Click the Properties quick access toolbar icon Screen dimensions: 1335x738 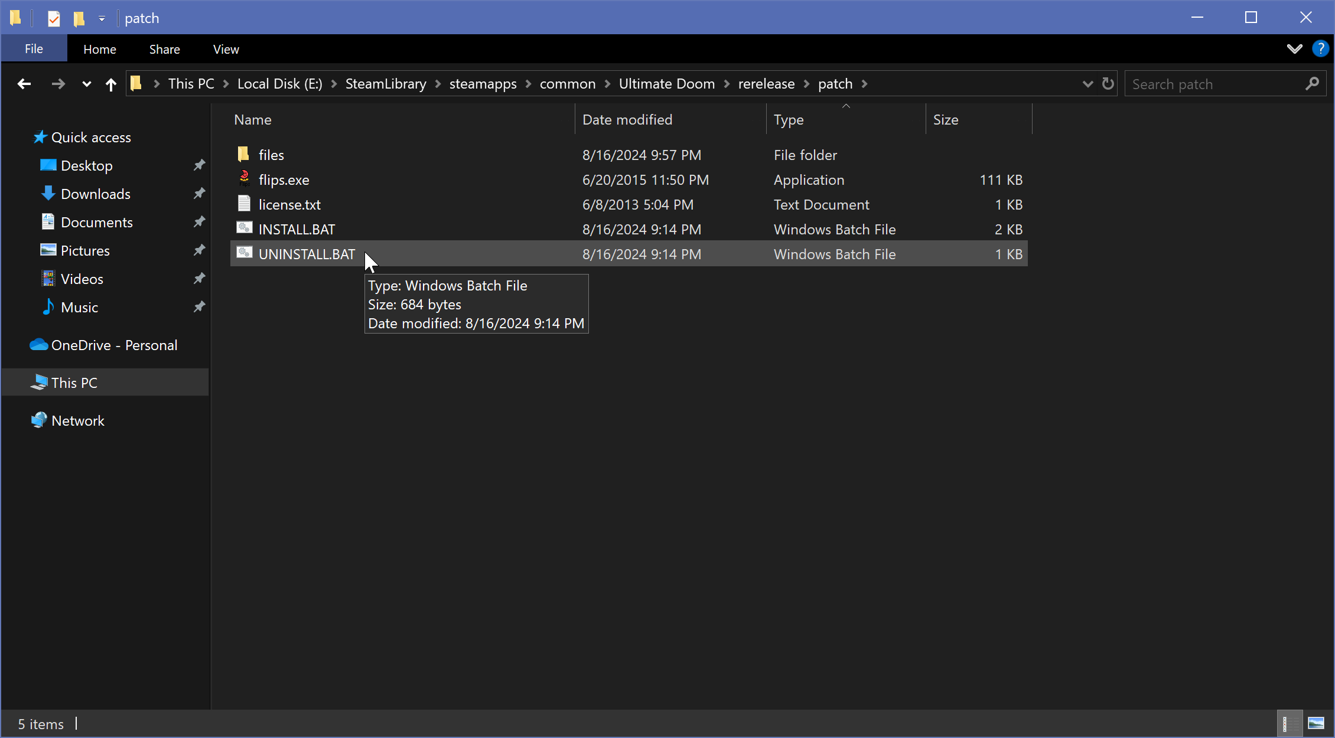click(54, 18)
